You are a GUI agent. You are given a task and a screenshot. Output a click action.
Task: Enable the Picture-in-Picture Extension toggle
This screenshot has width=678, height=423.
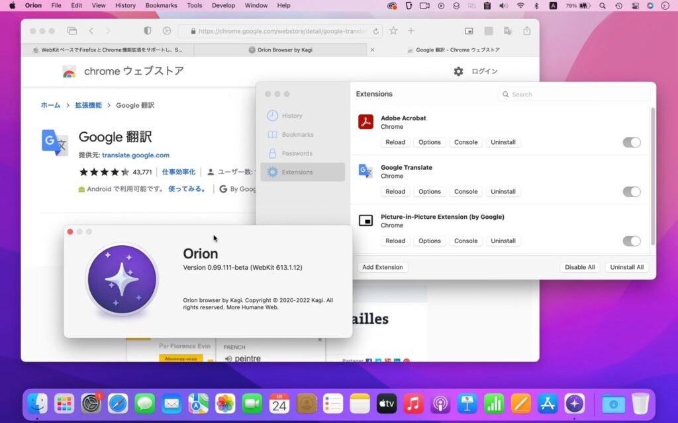[x=631, y=241]
